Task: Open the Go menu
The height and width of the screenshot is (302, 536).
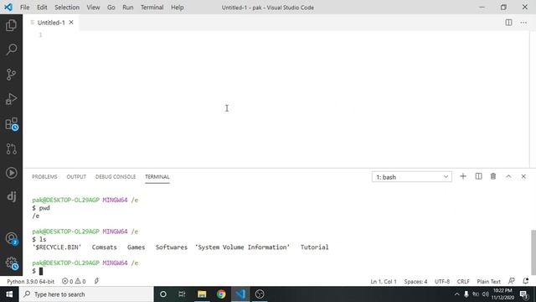Action: [111, 8]
